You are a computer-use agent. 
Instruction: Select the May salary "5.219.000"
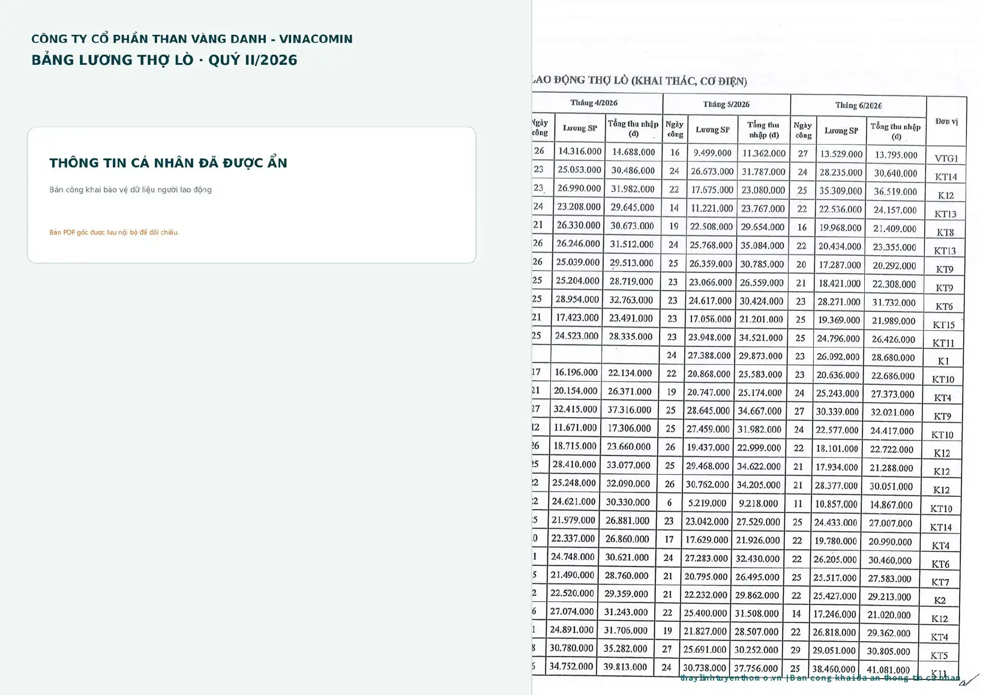pos(707,503)
